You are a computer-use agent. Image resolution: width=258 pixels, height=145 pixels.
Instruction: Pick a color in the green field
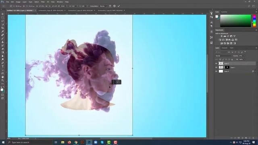[x=235, y=21]
